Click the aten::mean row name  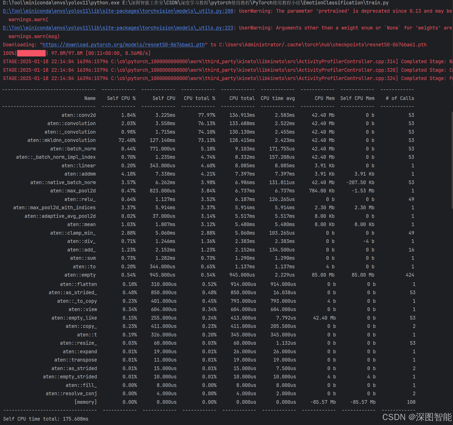click(x=81, y=225)
